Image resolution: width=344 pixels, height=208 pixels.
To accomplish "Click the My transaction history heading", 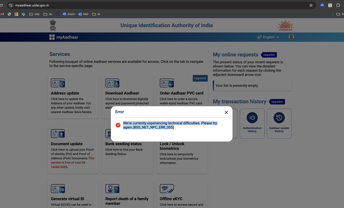I will 240,102.
